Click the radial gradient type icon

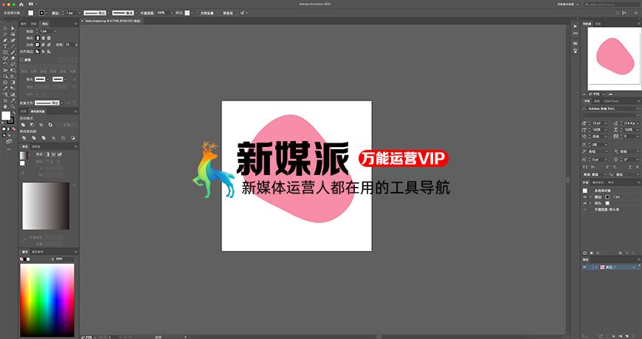[x=53, y=154]
